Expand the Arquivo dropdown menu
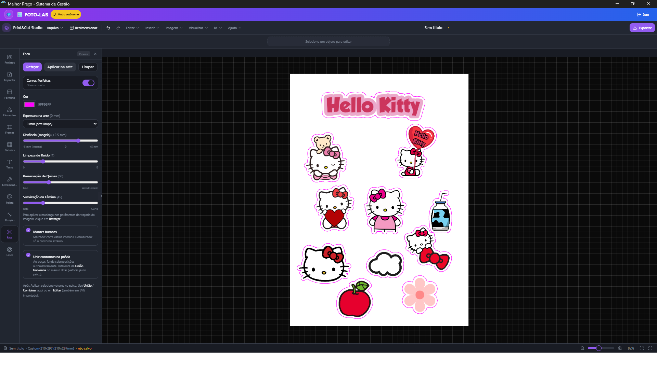Viewport: 657px width, 369px height. click(55, 28)
